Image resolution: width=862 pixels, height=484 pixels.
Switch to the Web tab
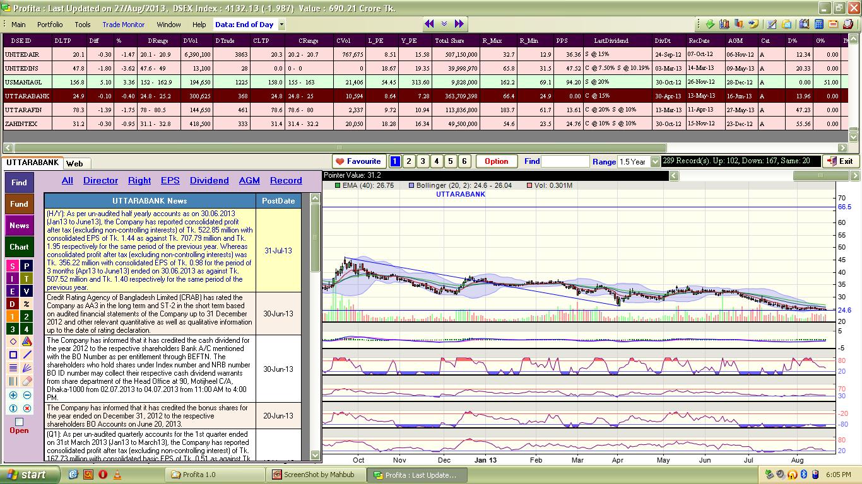coord(74,163)
